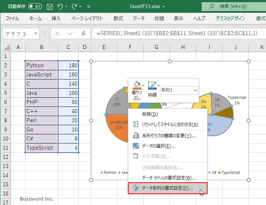Open the ページ レイアウト tab

tap(87, 18)
